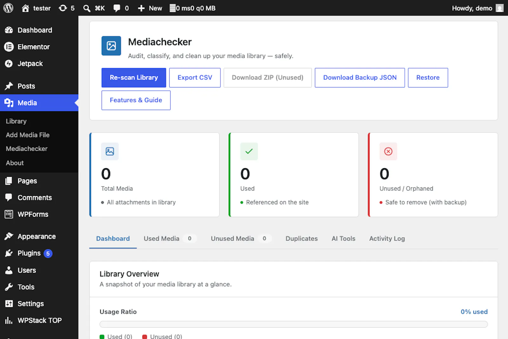Open search via magnifier icon
This screenshot has height=339, width=508.
pos(87,8)
